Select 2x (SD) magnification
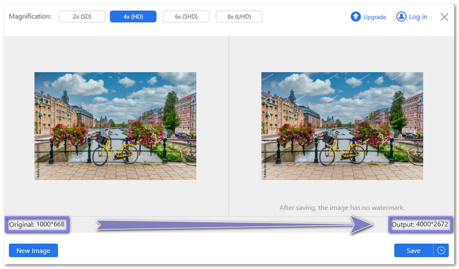This screenshot has height=269, width=459. click(x=81, y=17)
